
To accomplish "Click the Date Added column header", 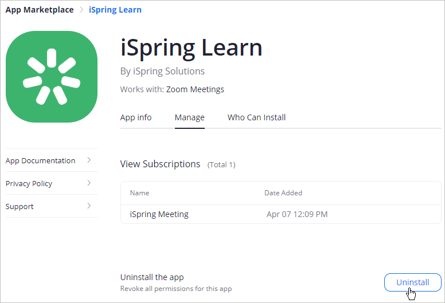I will [x=283, y=193].
